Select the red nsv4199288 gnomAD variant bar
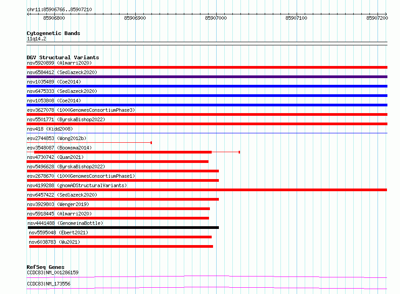 [x=207, y=190]
